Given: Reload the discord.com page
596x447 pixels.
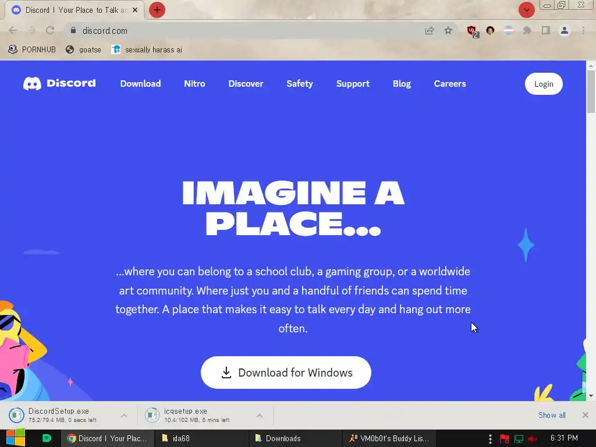Looking at the screenshot, I should [50, 30].
